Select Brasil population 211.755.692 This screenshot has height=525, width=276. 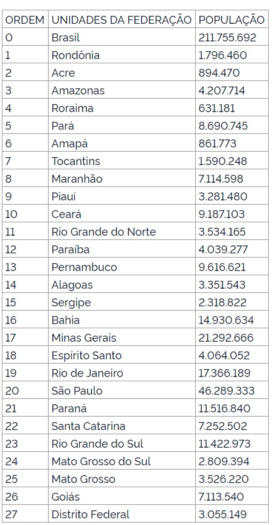click(x=232, y=37)
